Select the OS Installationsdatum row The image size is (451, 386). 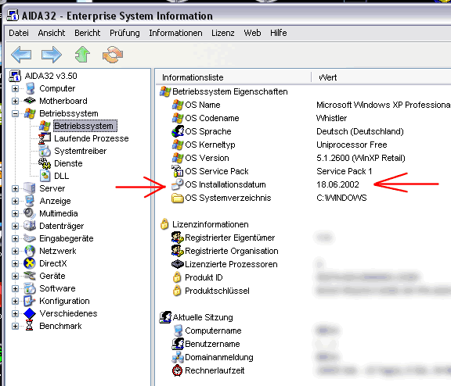225,184
